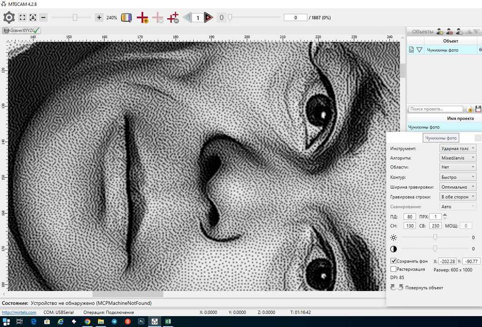Click Повернуть объект rotation label

pyautogui.click(x=423, y=287)
